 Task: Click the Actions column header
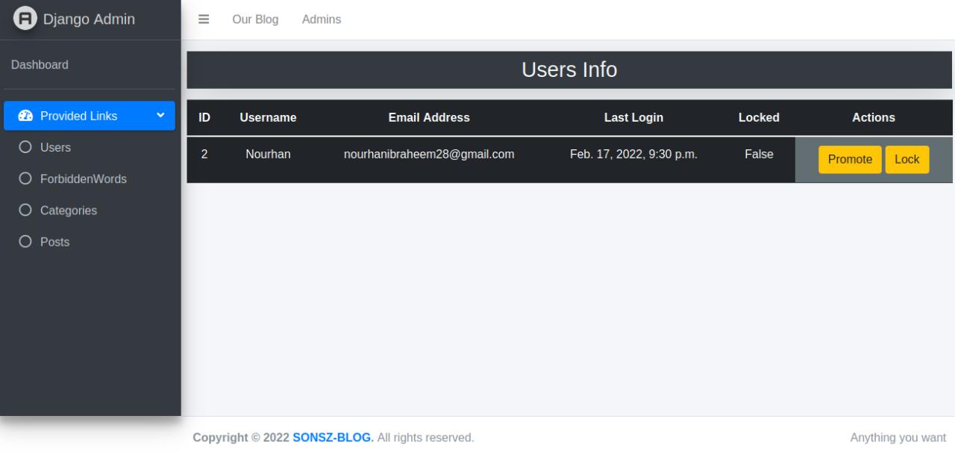[x=874, y=117]
